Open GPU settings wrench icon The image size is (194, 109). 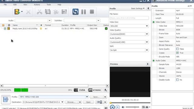105,90
